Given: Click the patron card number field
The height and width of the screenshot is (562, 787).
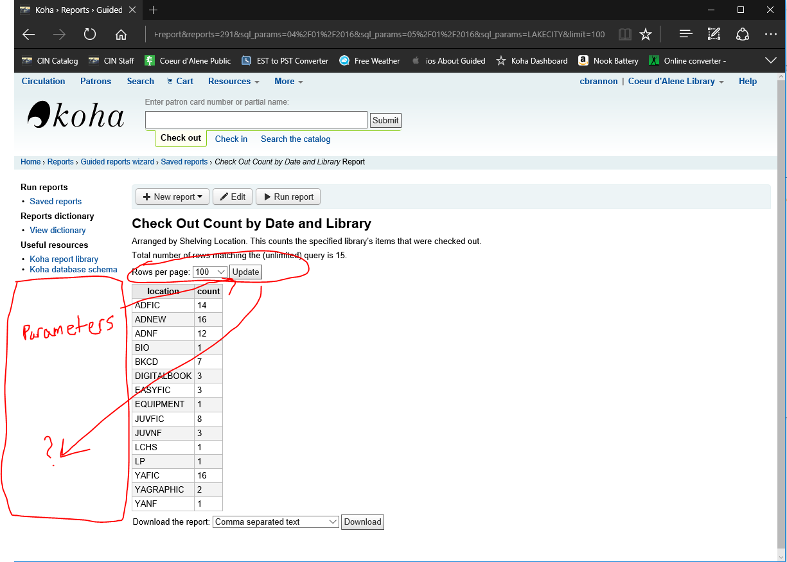Looking at the screenshot, I should click(x=256, y=120).
